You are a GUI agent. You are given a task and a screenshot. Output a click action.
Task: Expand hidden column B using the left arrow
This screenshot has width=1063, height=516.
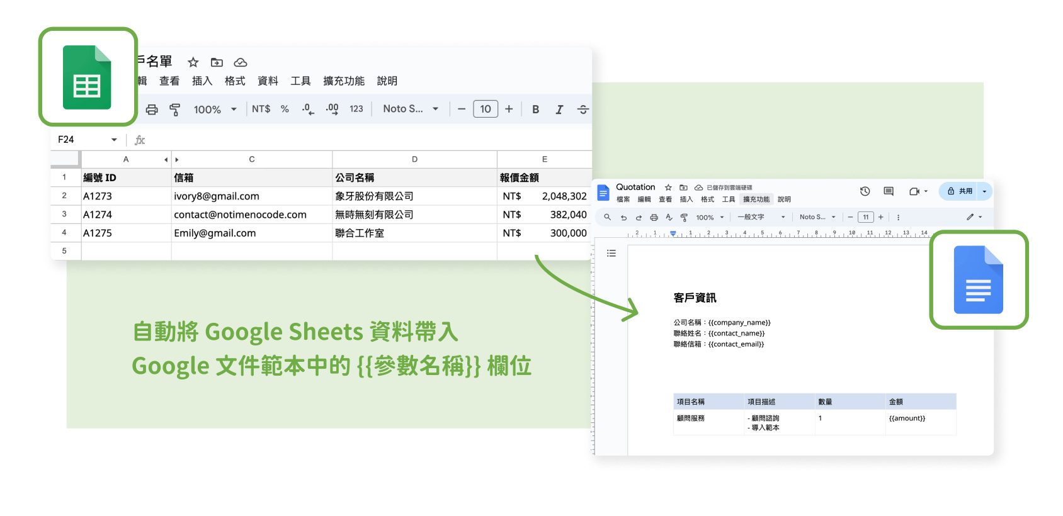166,160
